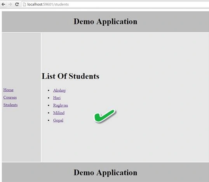
Task: Click the List Of Students heading
Action: 70,76
